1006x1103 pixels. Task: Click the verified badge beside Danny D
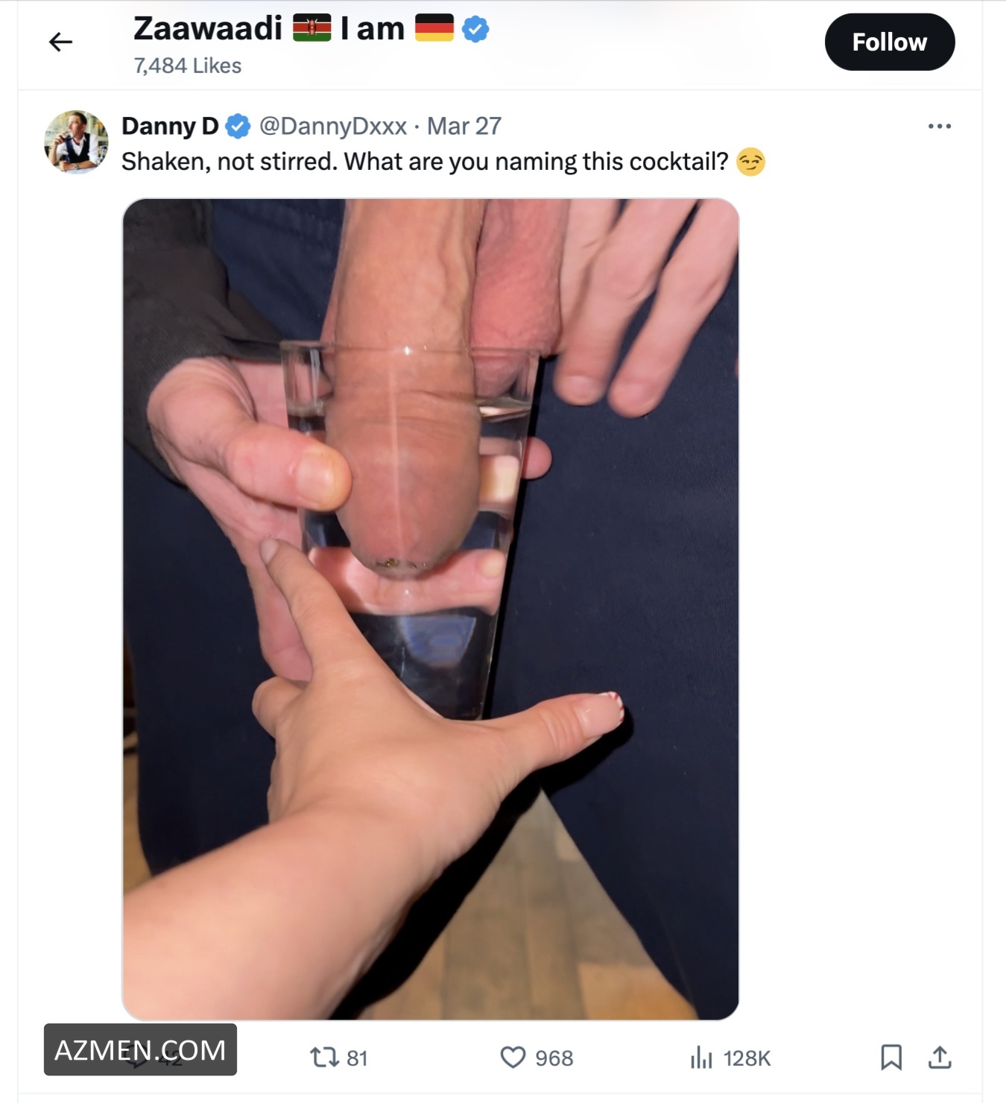[x=238, y=126]
